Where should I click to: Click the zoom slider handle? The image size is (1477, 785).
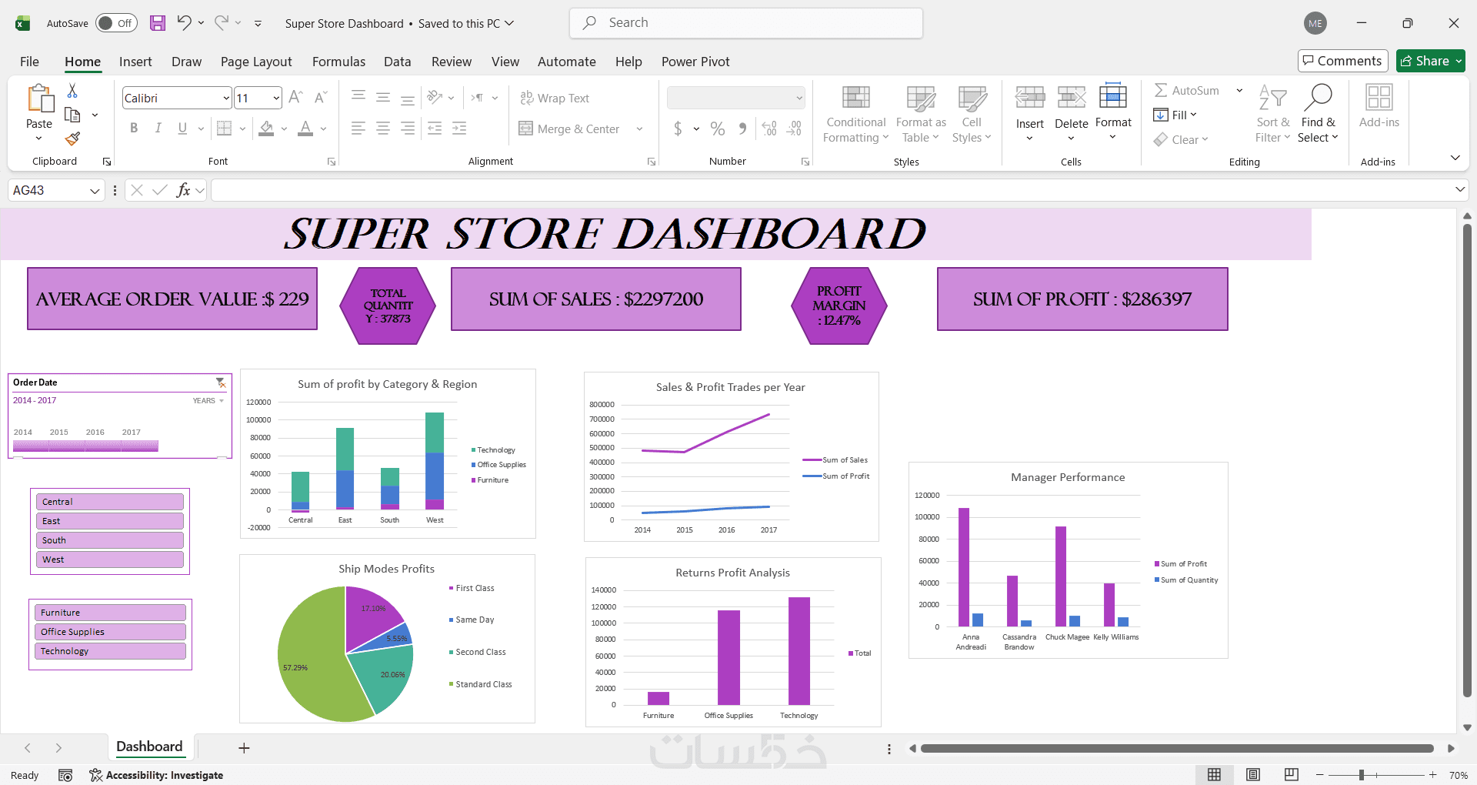[x=1362, y=775]
